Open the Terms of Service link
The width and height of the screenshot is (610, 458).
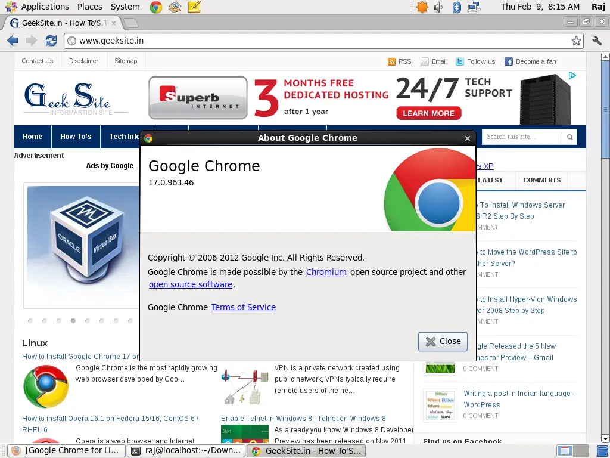(x=243, y=307)
